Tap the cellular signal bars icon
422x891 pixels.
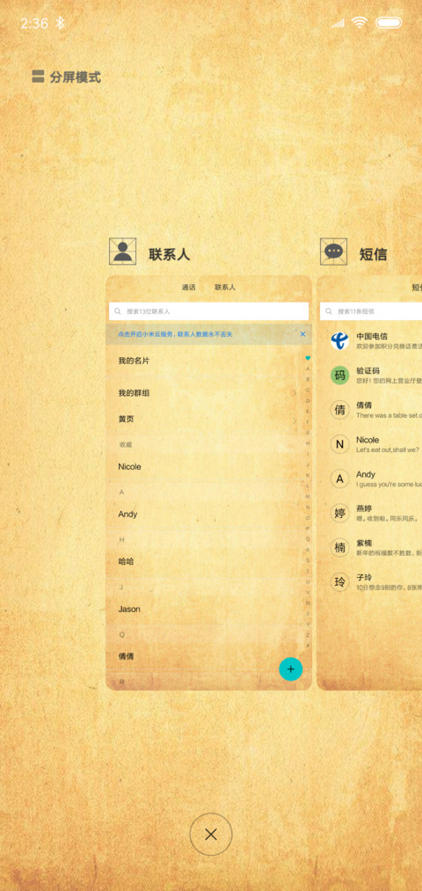tap(338, 23)
